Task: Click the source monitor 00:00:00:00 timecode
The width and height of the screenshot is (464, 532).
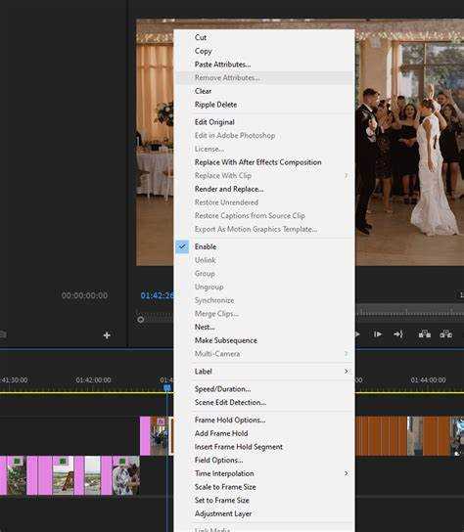Action: (x=84, y=295)
